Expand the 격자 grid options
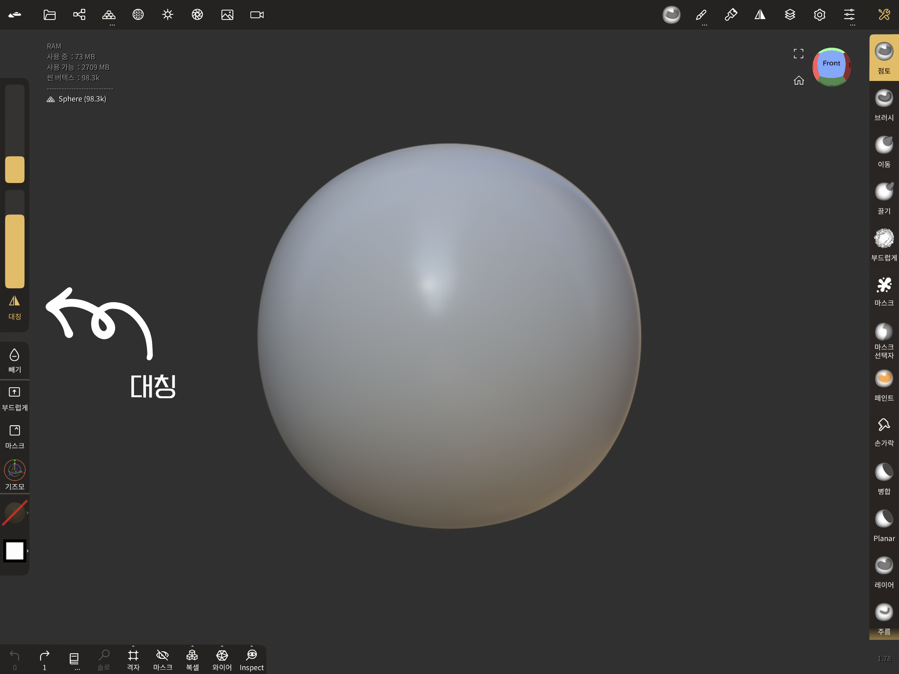This screenshot has width=899, height=674. point(133,646)
